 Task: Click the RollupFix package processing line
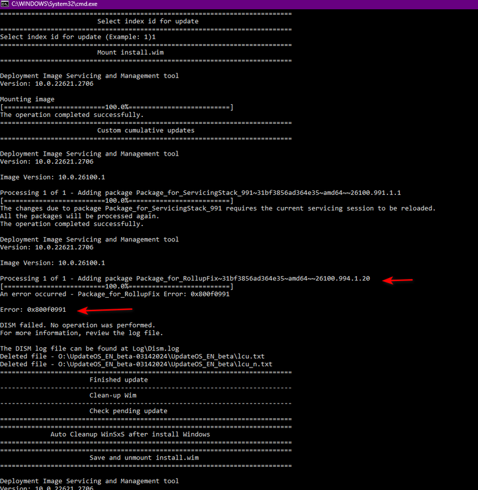(185, 279)
